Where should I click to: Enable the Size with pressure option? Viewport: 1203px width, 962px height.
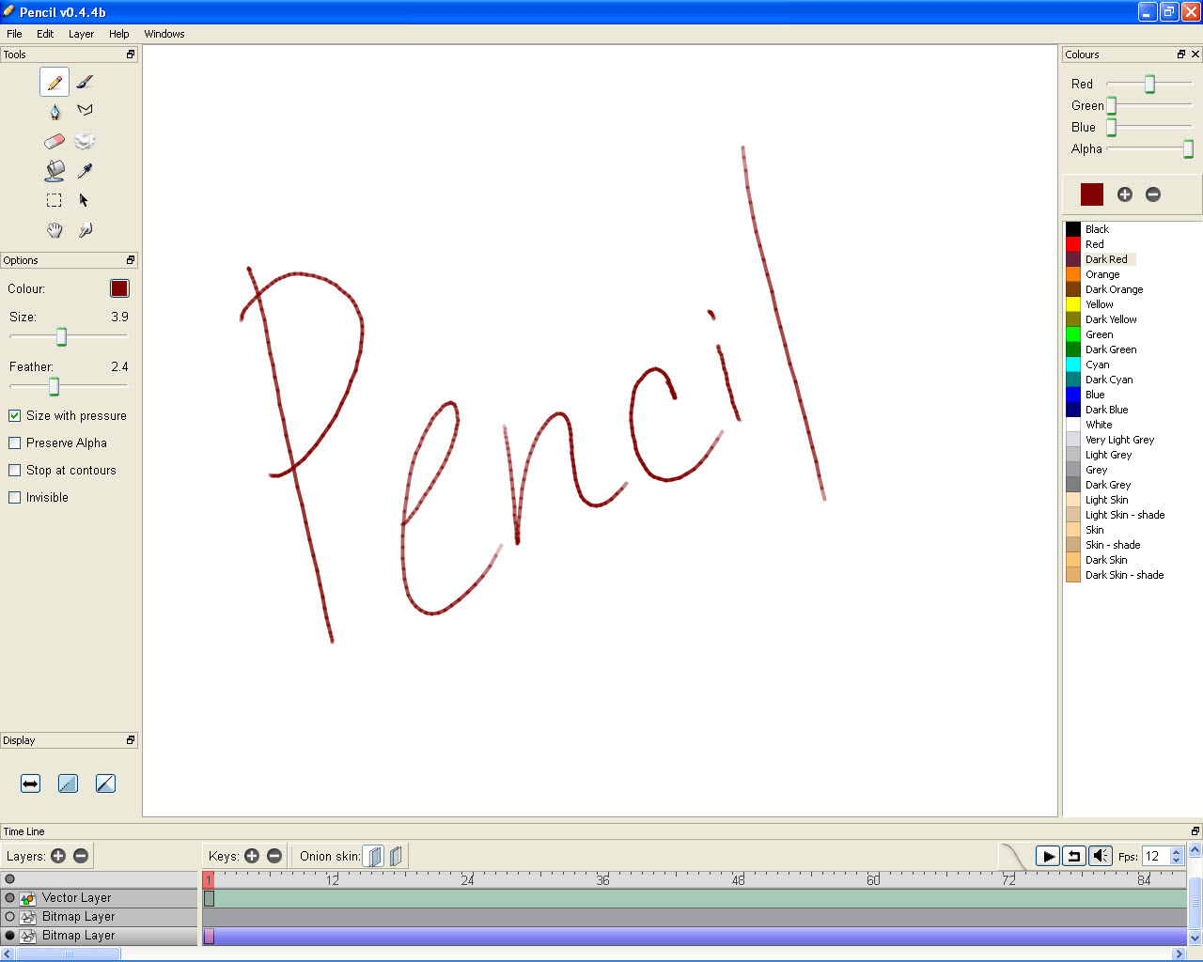tap(13, 415)
